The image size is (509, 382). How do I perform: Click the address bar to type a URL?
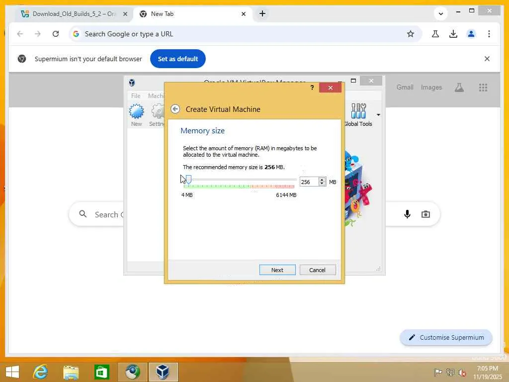[240, 34]
